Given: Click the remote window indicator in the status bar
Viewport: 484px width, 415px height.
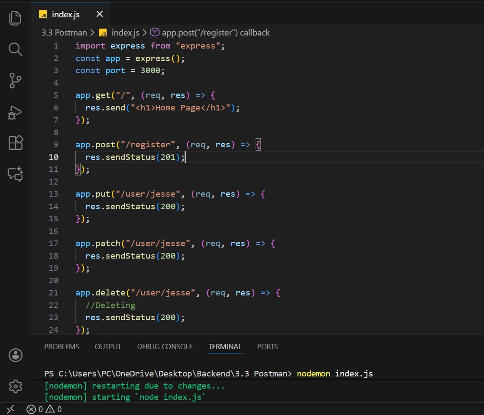Looking at the screenshot, I should pos(10,409).
